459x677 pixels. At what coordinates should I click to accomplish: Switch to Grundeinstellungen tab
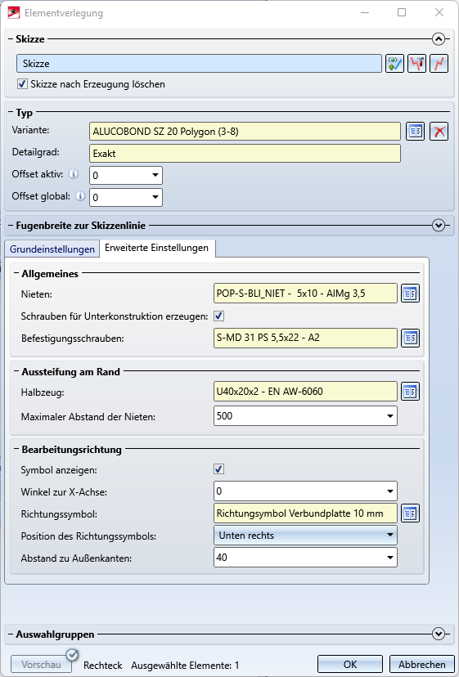(x=52, y=249)
